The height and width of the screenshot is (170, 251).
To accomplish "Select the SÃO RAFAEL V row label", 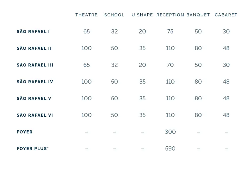I will coord(34,99).
